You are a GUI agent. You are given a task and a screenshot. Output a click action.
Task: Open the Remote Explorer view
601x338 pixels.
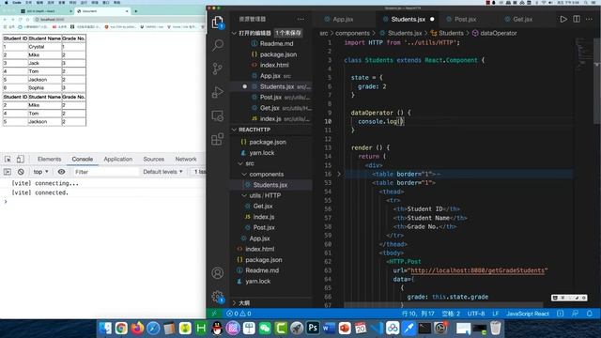point(217,115)
